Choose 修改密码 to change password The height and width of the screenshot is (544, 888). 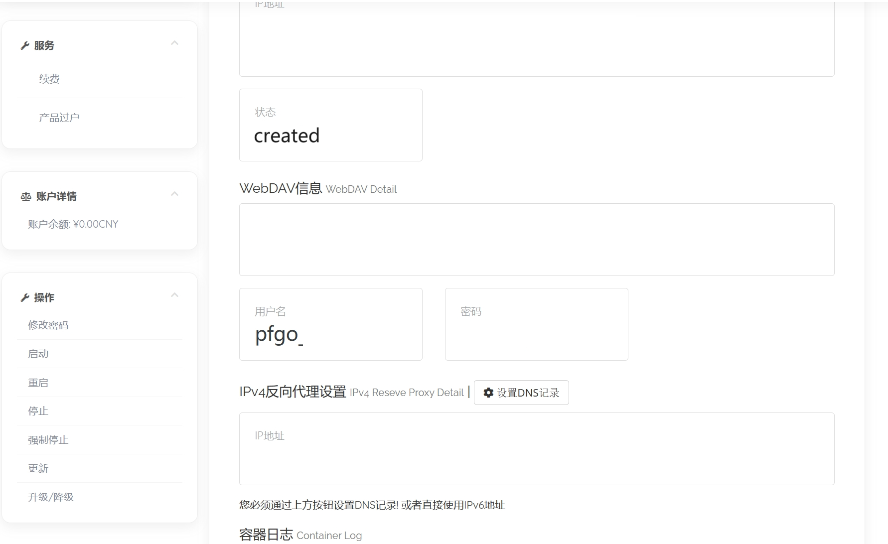coord(48,325)
